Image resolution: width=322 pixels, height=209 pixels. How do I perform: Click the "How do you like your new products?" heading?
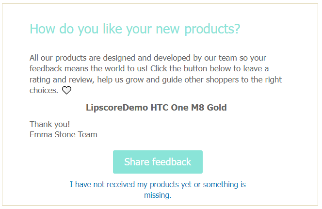(x=135, y=29)
